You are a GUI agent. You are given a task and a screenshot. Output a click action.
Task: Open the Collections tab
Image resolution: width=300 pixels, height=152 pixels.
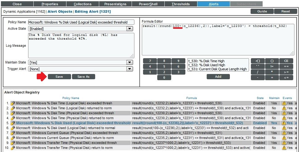(82, 4)
